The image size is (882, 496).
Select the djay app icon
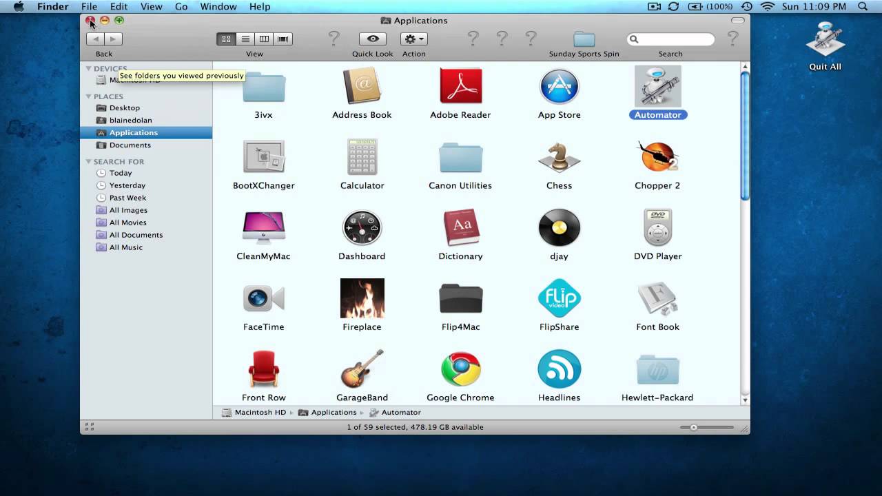(559, 228)
